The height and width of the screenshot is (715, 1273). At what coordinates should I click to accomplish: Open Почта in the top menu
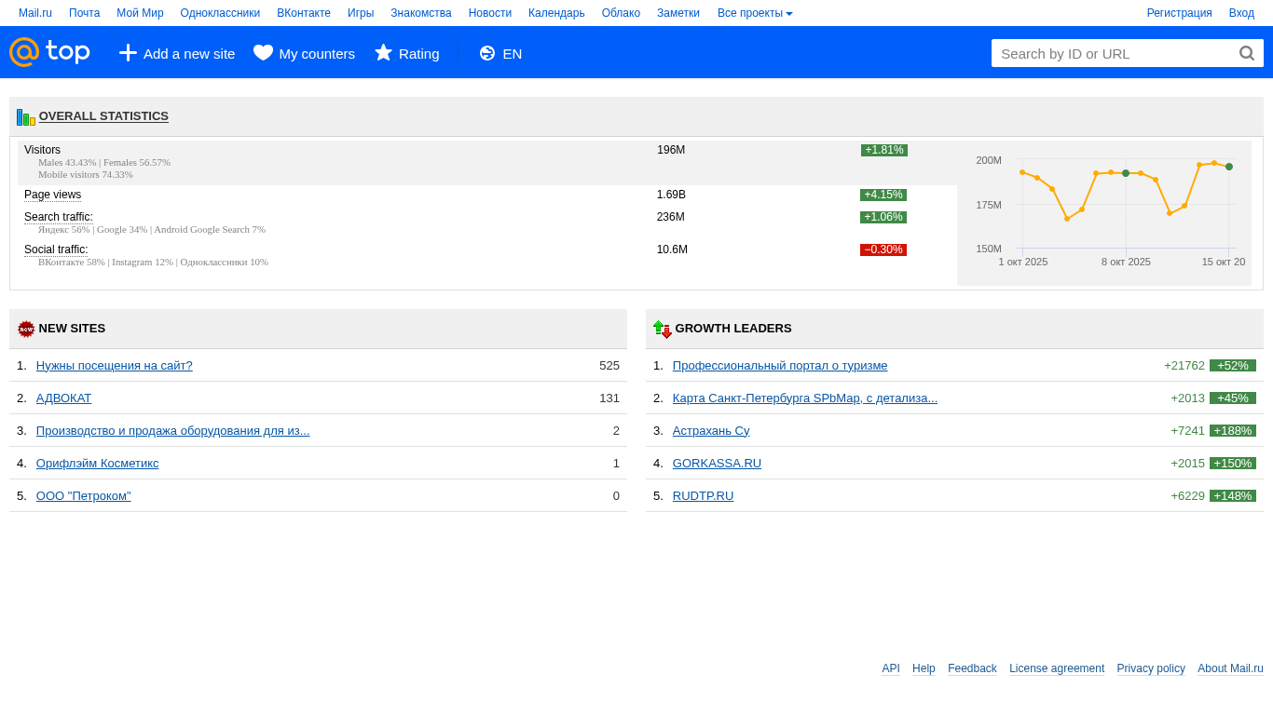click(x=84, y=13)
